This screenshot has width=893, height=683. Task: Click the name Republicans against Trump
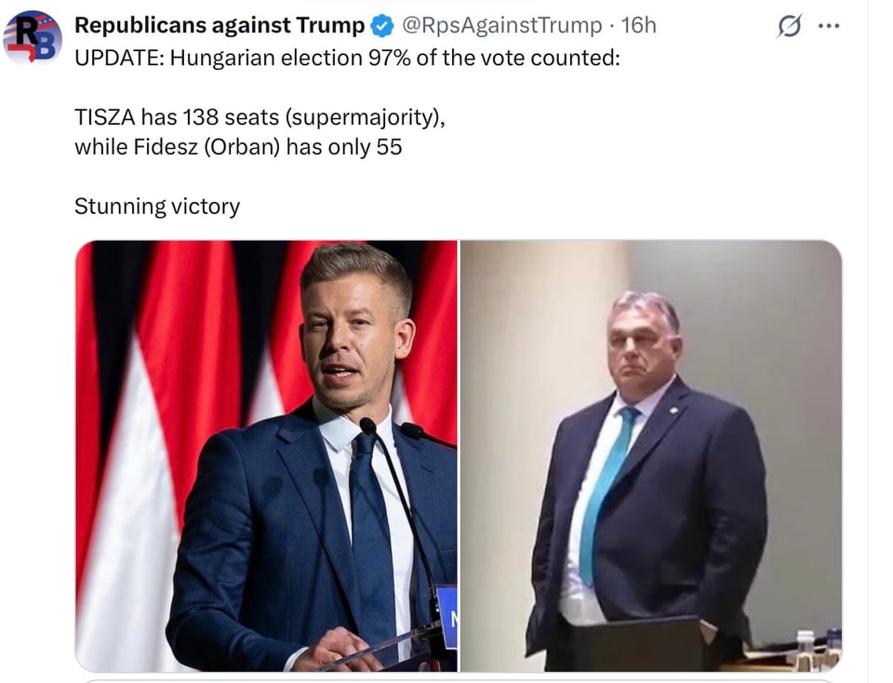pos(220,24)
